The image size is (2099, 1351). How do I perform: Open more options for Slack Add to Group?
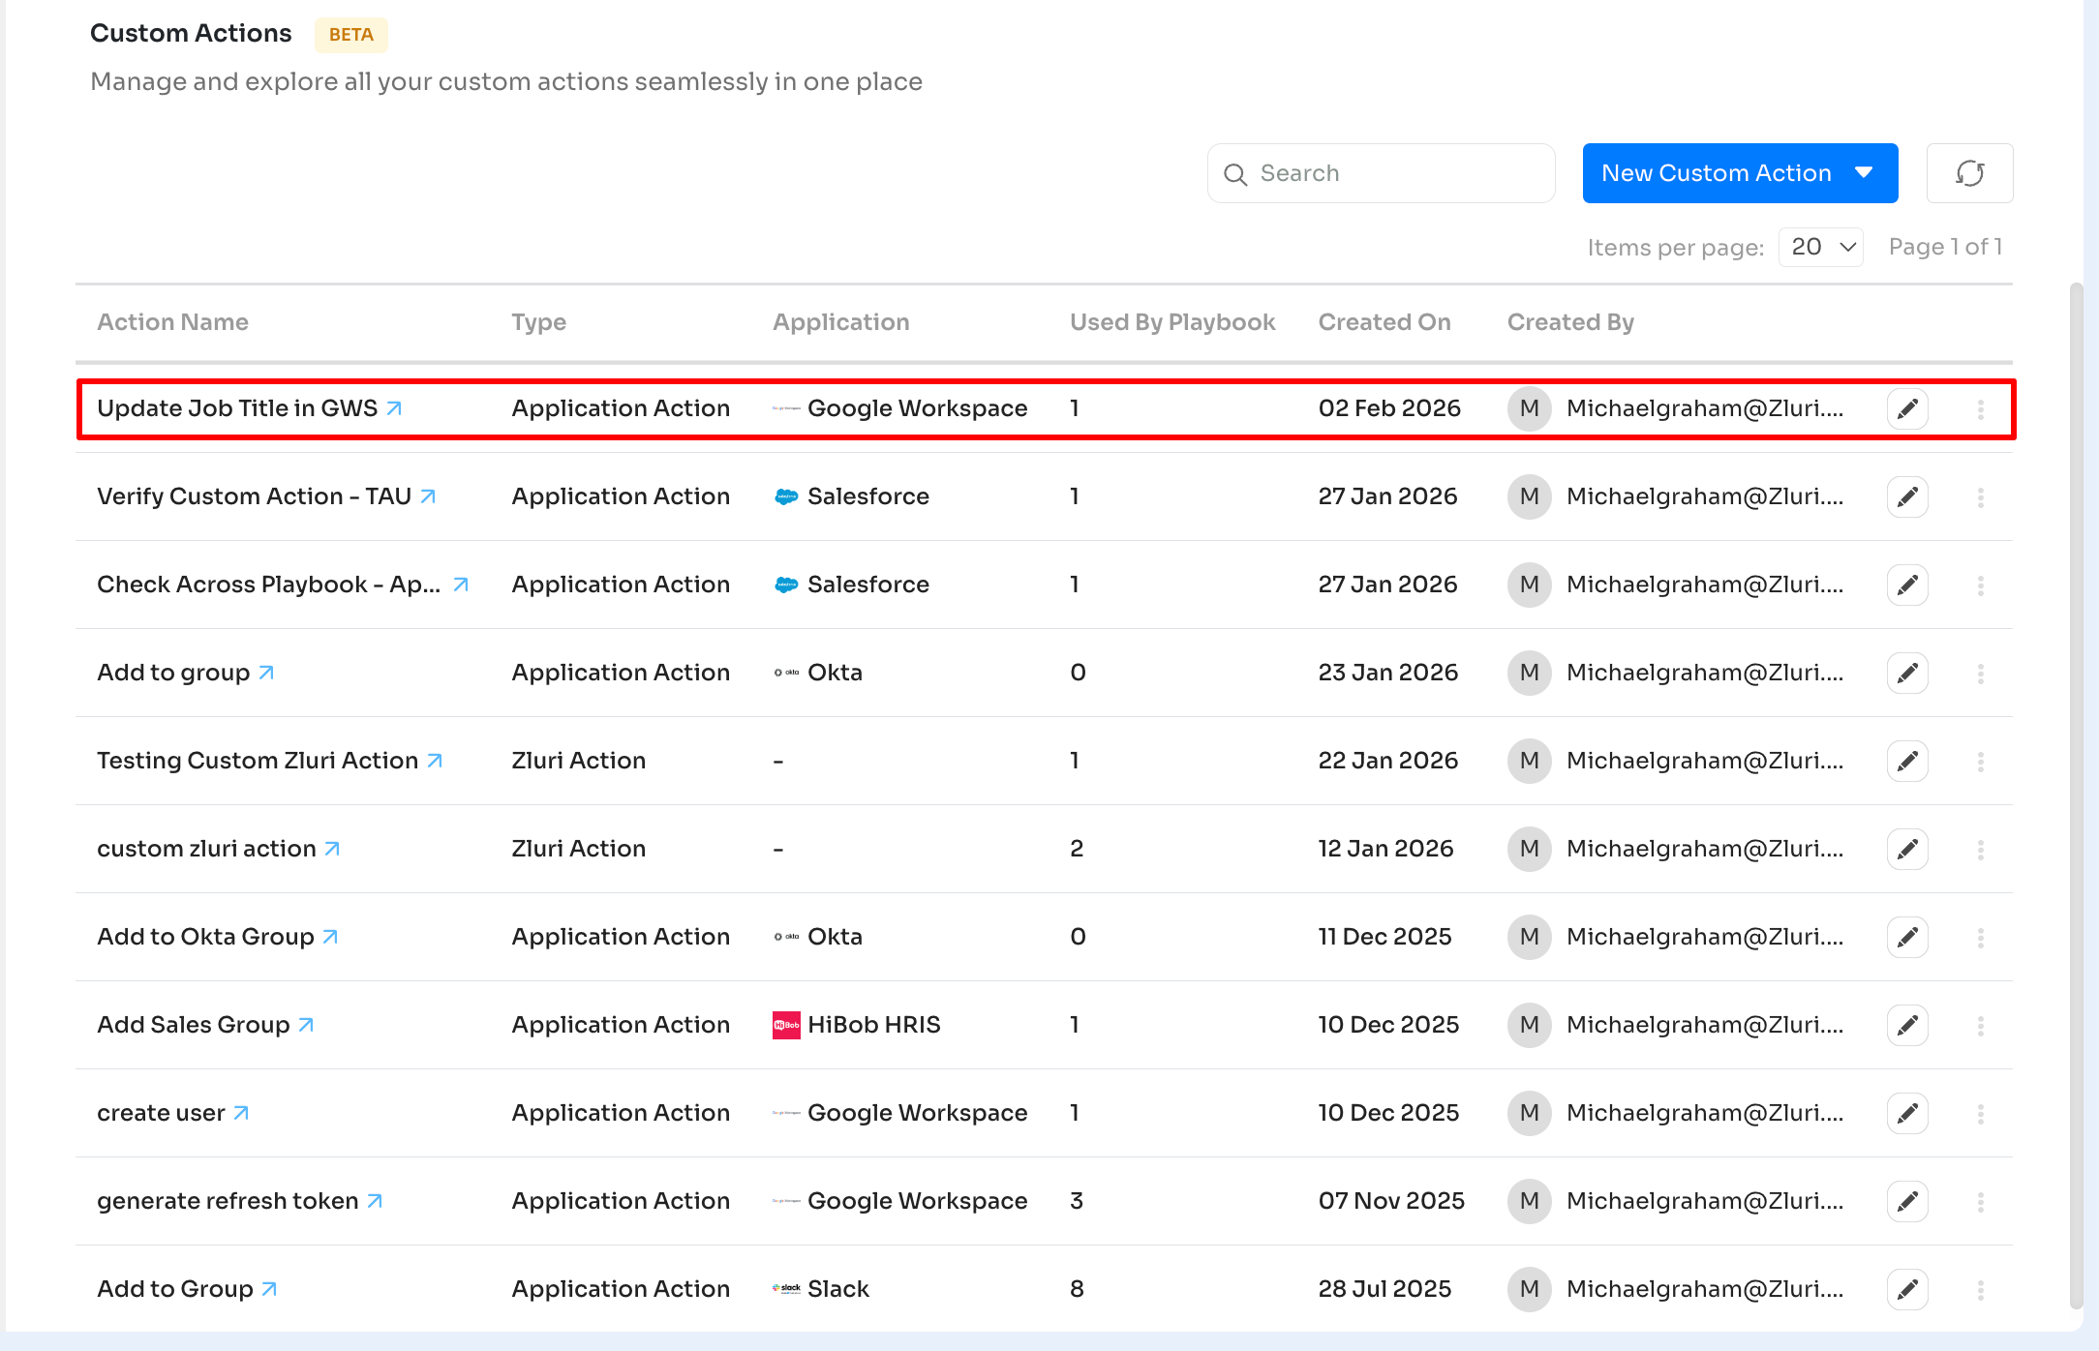point(1980,1289)
